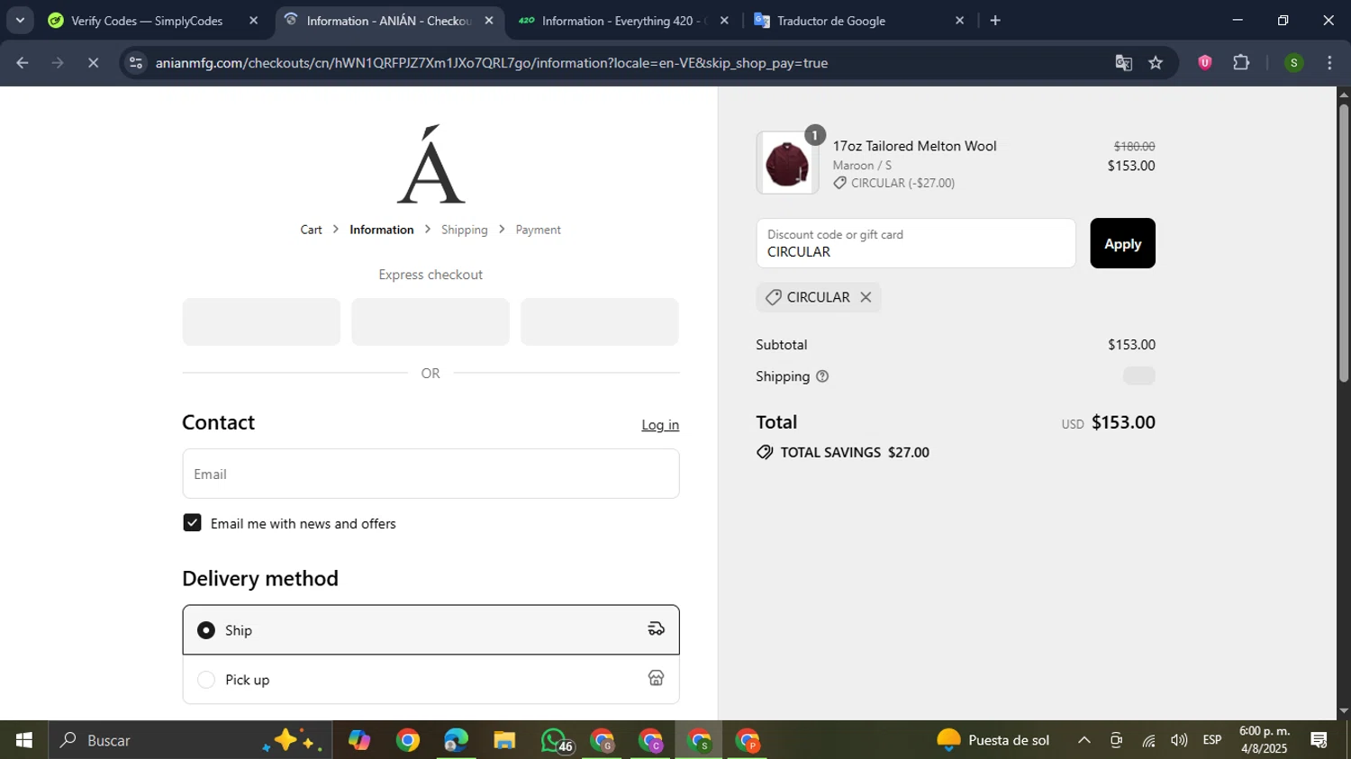Image resolution: width=1351 pixels, height=759 pixels.
Task: Click the ESP language indicator
Action: tap(1212, 740)
